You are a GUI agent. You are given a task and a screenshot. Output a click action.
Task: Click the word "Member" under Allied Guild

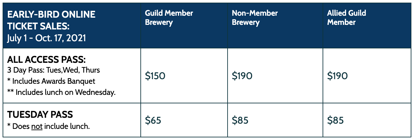point(342,22)
